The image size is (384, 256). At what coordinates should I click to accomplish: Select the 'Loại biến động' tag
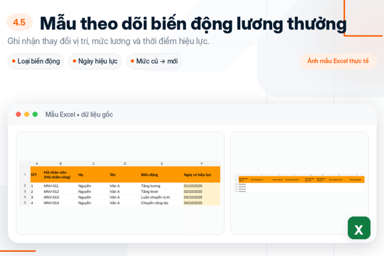36,61
